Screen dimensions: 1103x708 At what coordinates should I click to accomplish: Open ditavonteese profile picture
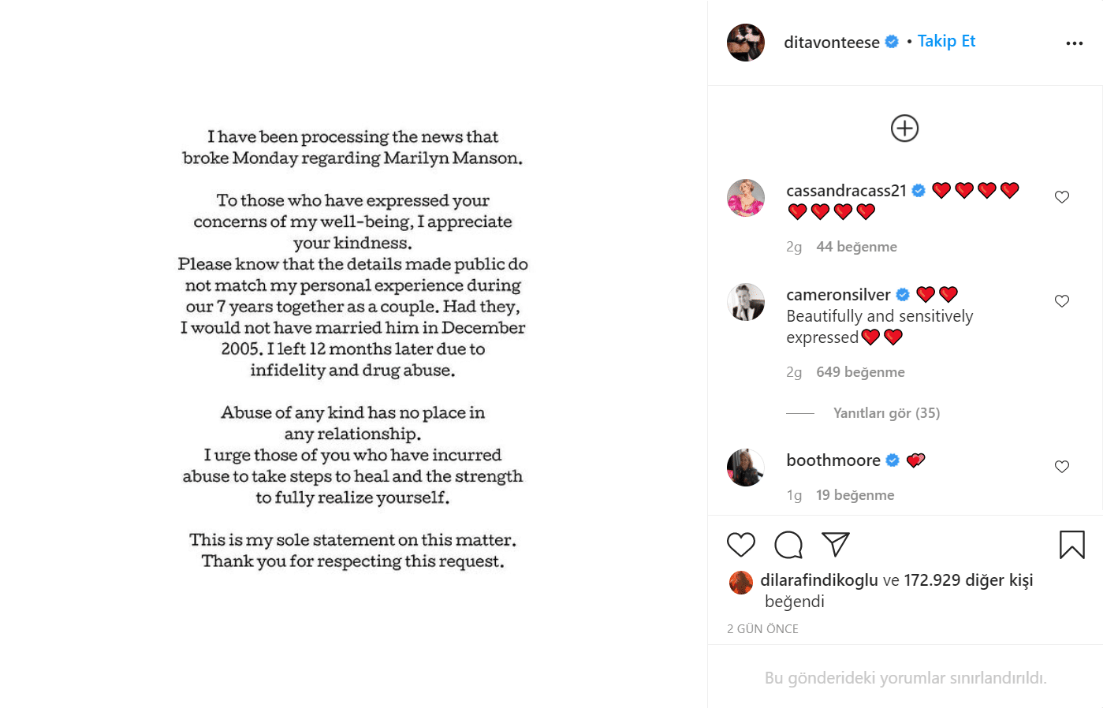click(x=746, y=43)
